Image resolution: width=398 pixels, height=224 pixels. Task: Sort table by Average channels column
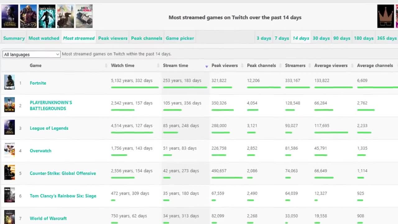(375, 65)
